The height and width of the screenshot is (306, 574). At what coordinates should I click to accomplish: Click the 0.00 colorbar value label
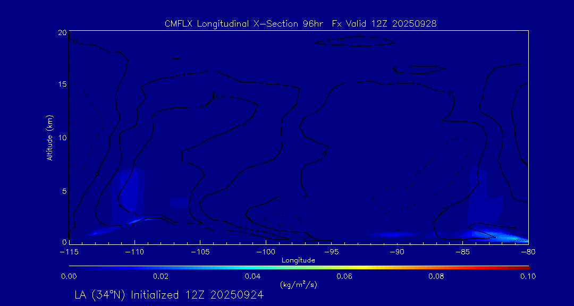(69, 276)
